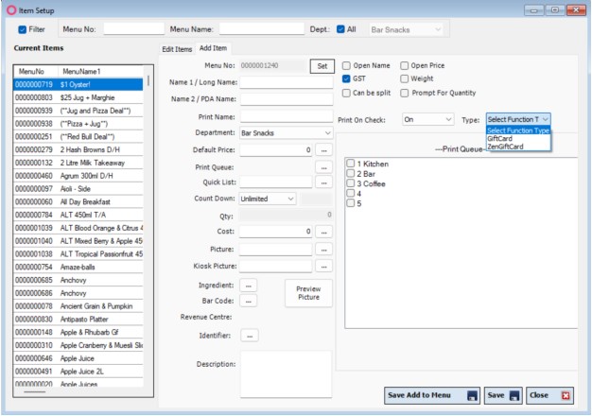Switch to the Edit Items tab
Viewport: 592px width, 416px height.
[x=177, y=48]
